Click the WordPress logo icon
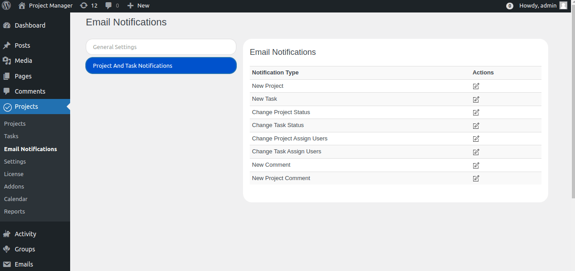Screen dimensions: 575x271 pyautogui.click(x=6, y=6)
